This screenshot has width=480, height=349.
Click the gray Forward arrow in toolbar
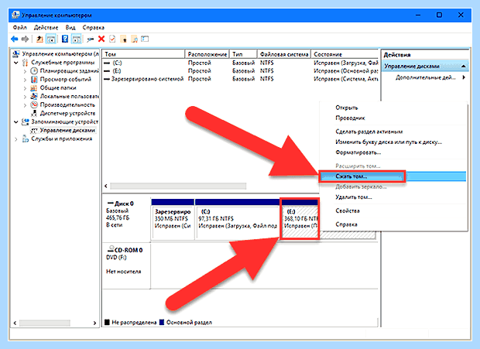pos(26,39)
